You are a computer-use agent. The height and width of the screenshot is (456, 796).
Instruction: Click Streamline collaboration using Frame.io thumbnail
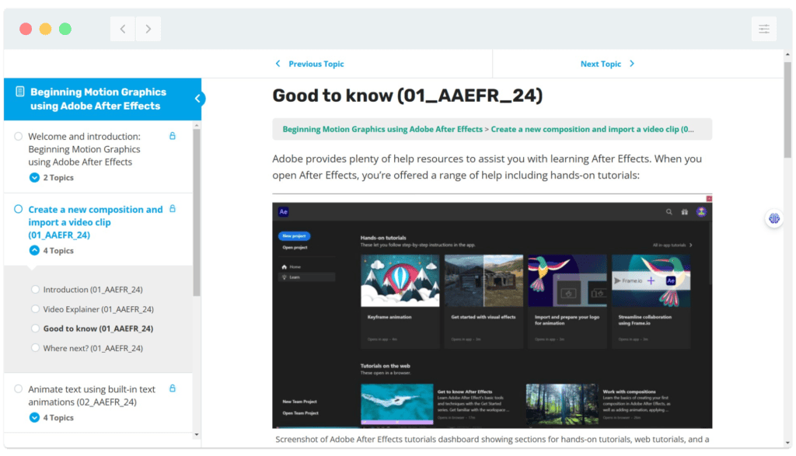pos(651,280)
